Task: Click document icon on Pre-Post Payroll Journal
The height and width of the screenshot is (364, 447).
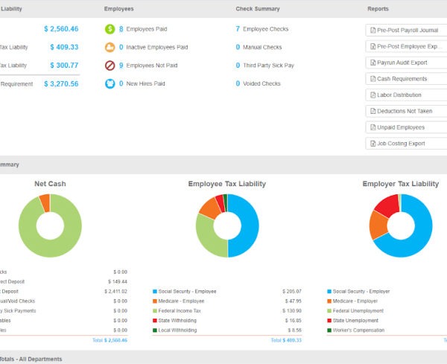Action: point(372,31)
